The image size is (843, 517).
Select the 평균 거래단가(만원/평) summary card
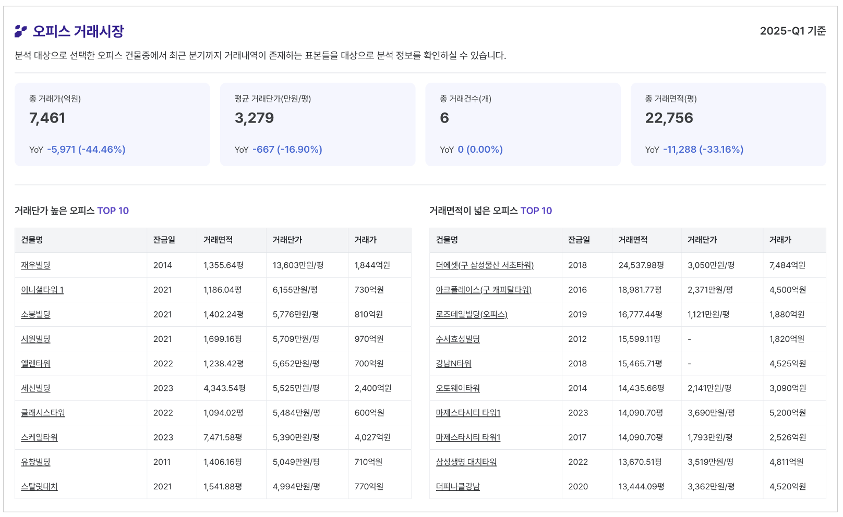[317, 125]
